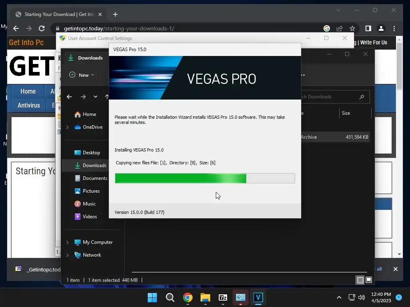
Task: Click the Antivirus menu on Get Into Pc
Action: [29, 106]
